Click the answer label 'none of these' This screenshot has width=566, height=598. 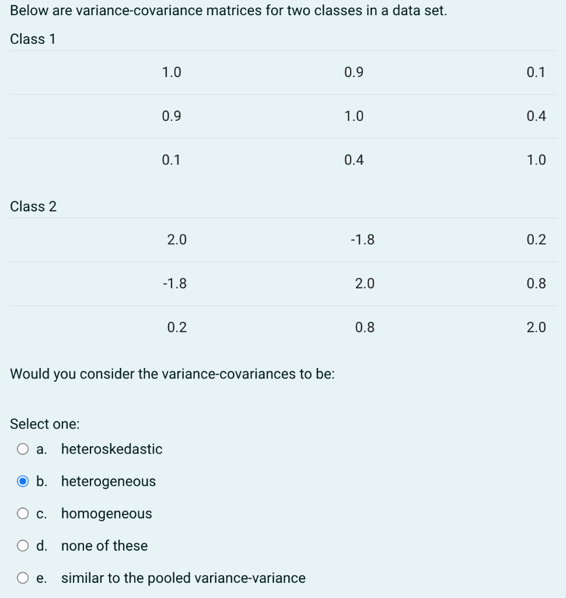point(104,545)
